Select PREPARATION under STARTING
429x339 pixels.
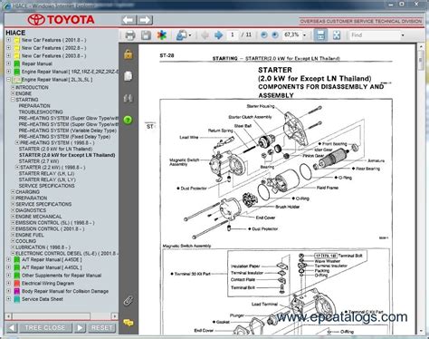pyautogui.click(x=34, y=106)
